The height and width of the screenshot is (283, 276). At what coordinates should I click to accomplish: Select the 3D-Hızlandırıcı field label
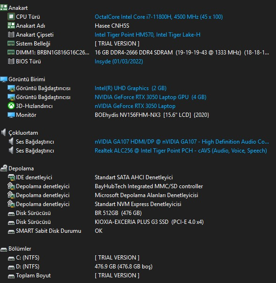pyautogui.click(x=34, y=106)
